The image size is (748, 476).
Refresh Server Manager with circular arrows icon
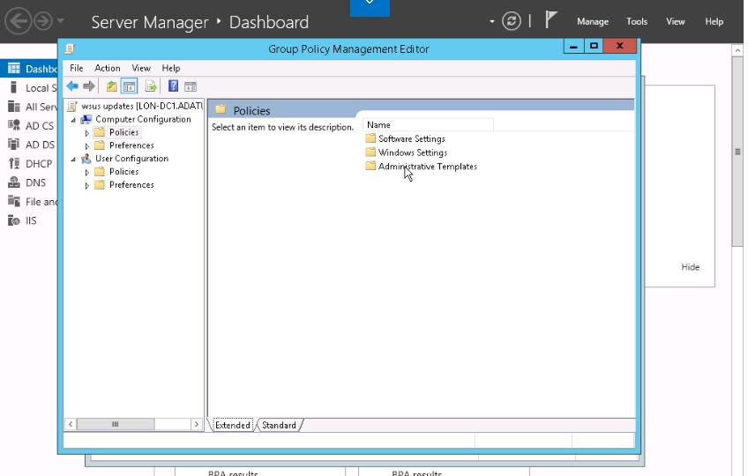pyautogui.click(x=512, y=21)
